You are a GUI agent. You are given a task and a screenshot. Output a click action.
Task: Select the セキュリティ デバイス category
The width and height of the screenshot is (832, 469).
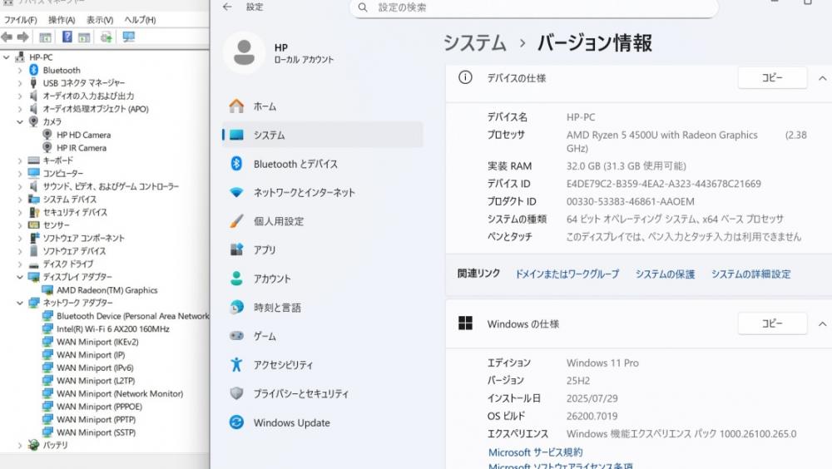pos(75,212)
